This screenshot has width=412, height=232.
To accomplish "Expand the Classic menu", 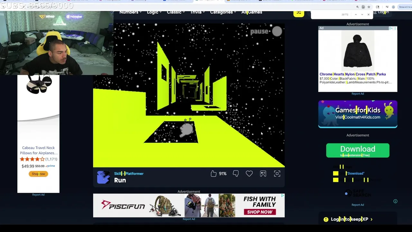I will coord(176,12).
